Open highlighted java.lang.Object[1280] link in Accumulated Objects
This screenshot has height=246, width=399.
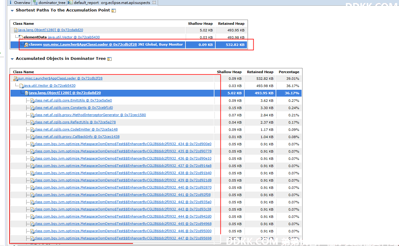[x=65, y=93]
